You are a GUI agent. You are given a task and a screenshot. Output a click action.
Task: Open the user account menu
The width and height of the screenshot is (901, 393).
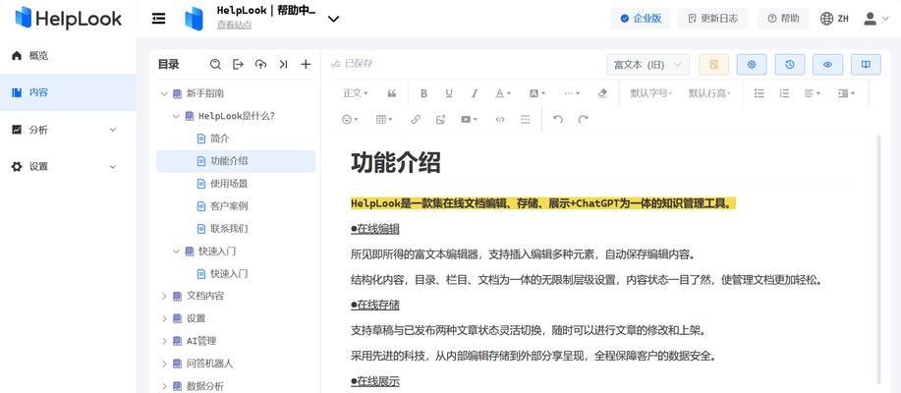(875, 19)
